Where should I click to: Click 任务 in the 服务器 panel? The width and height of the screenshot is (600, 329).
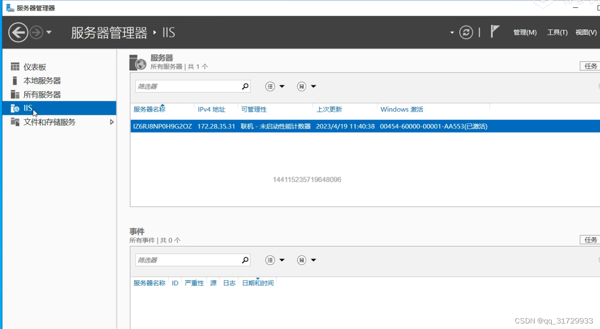[x=590, y=66]
